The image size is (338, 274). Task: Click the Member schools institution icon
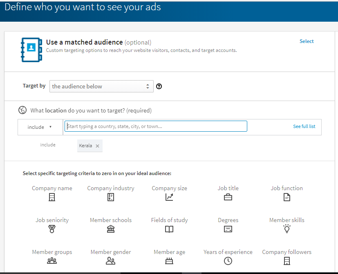[x=111, y=229]
